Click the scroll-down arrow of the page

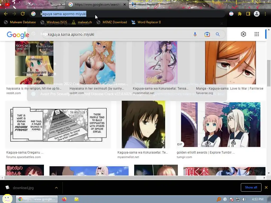[x=269, y=173]
